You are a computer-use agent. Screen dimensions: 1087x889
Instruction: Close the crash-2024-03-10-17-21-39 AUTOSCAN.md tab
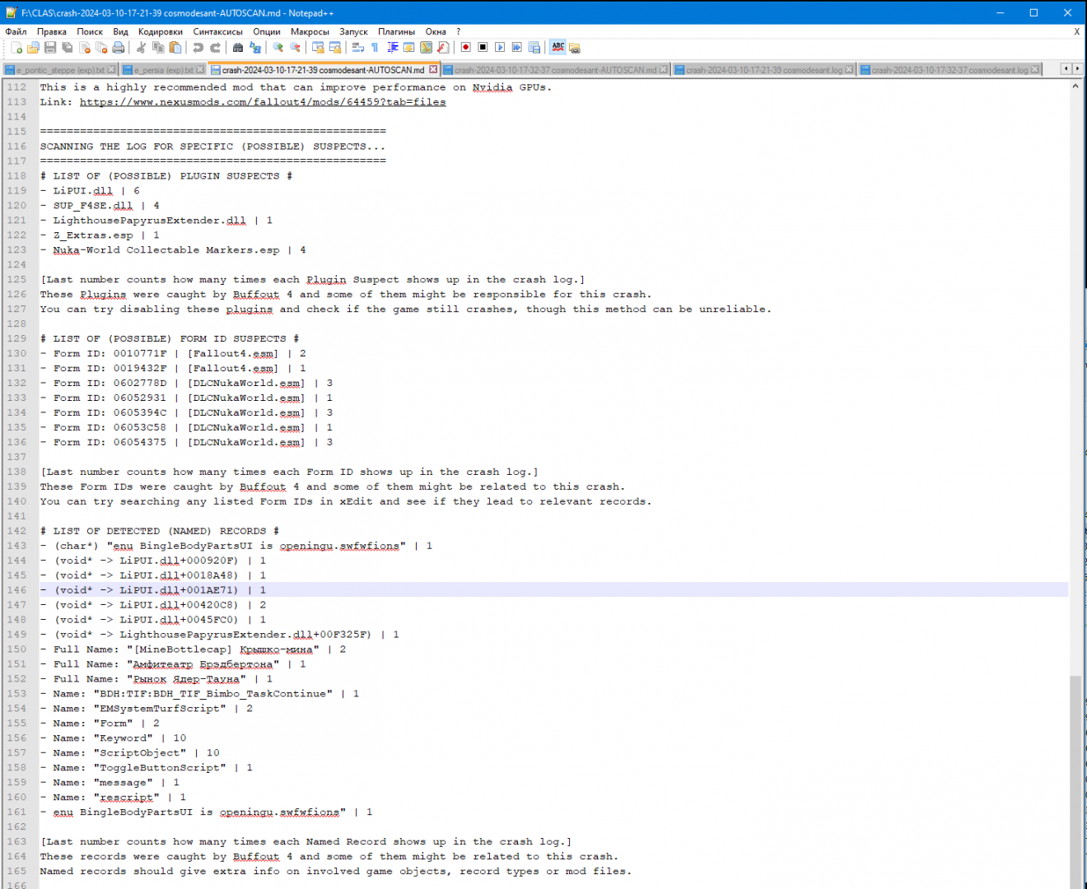[x=433, y=70]
